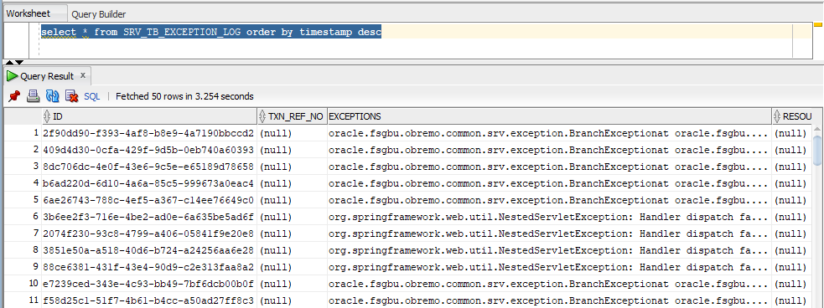Collapse the editor pane with splitter arrows
The height and width of the screenshot is (308, 824).
coord(10,63)
